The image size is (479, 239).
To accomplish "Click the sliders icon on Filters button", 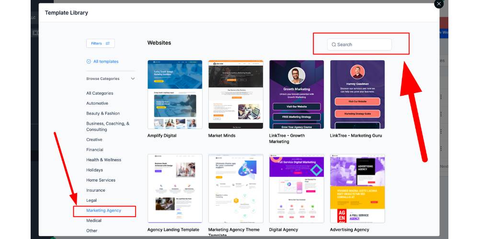I will (108, 43).
